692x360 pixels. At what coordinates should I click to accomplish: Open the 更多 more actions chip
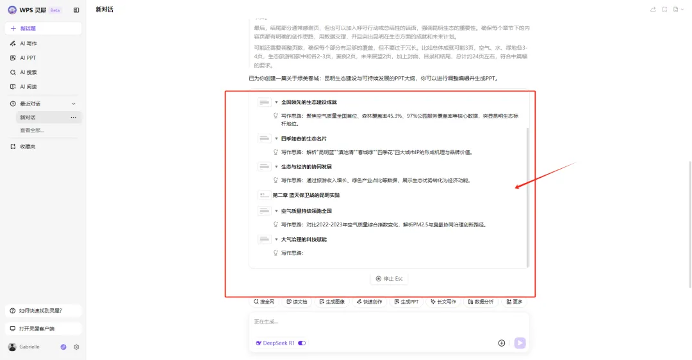(515, 302)
